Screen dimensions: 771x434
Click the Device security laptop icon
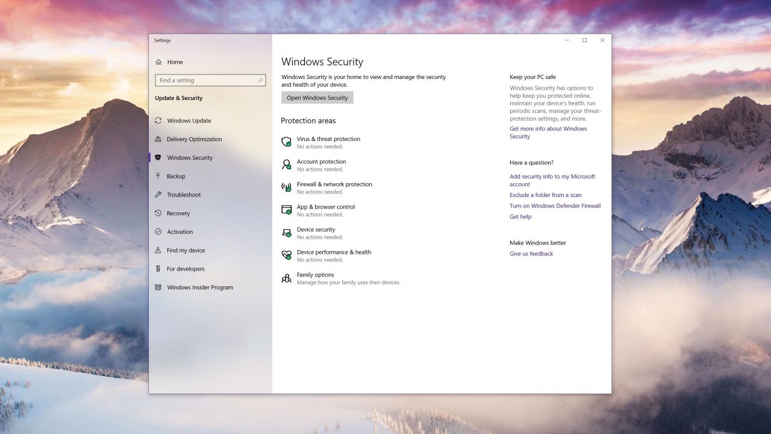pos(287,233)
